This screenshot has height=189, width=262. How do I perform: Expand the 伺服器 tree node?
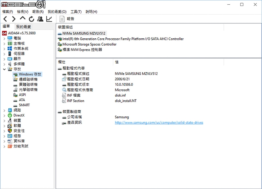point(4,54)
